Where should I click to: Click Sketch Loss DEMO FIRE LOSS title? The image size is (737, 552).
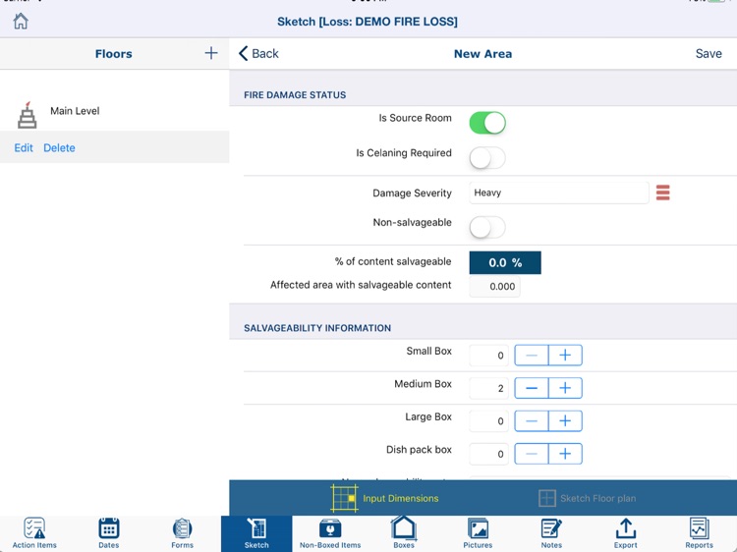click(368, 22)
